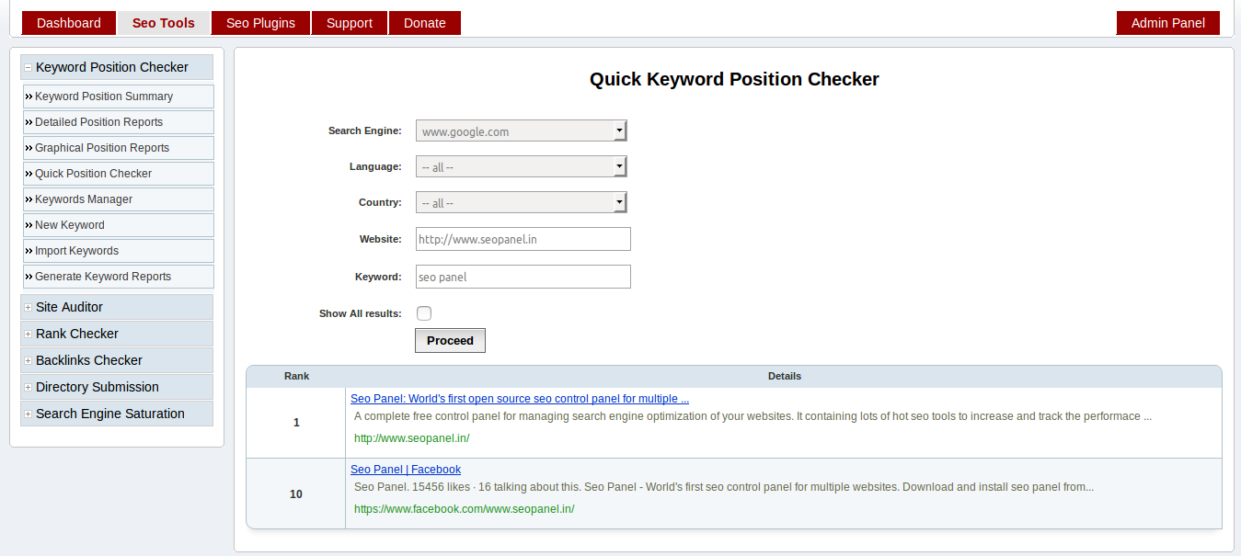Viewport: 1241px width, 556px height.
Task: Expand the Rank Checker section
Action: 117,334
